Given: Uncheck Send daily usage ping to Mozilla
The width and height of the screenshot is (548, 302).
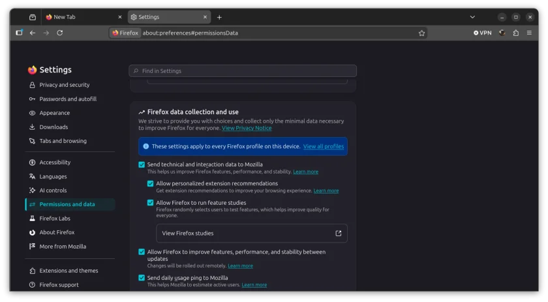Looking at the screenshot, I should pyautogui.click(x=142, y=278).
